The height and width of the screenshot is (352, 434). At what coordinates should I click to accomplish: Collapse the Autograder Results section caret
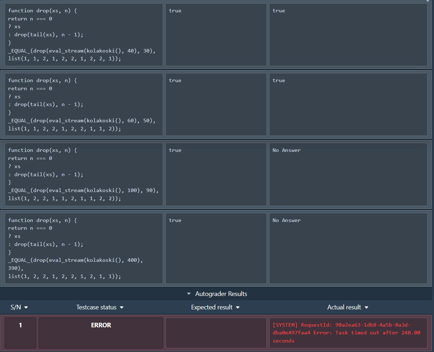click(x=189, y=294)
